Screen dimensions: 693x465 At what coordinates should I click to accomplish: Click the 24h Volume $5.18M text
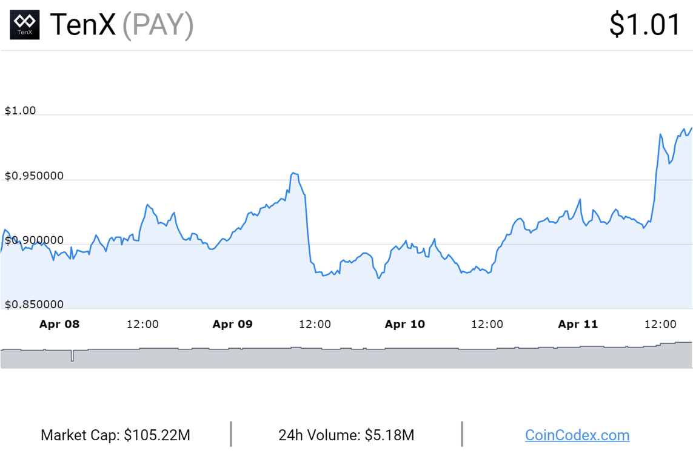[346, 435]
